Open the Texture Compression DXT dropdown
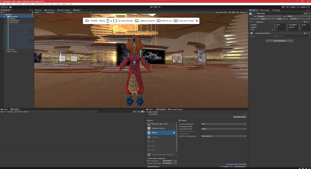This screenshot has width=311, height=169. click(224, 124)
